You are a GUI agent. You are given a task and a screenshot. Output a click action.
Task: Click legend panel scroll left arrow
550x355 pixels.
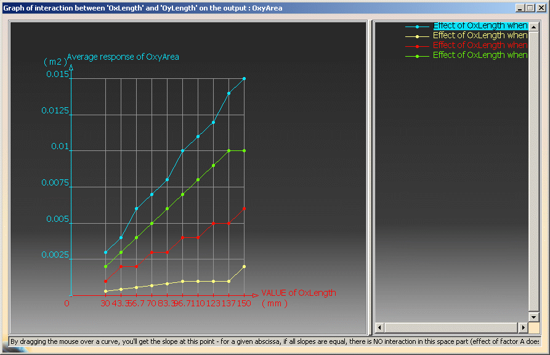(x=379, y=327)
